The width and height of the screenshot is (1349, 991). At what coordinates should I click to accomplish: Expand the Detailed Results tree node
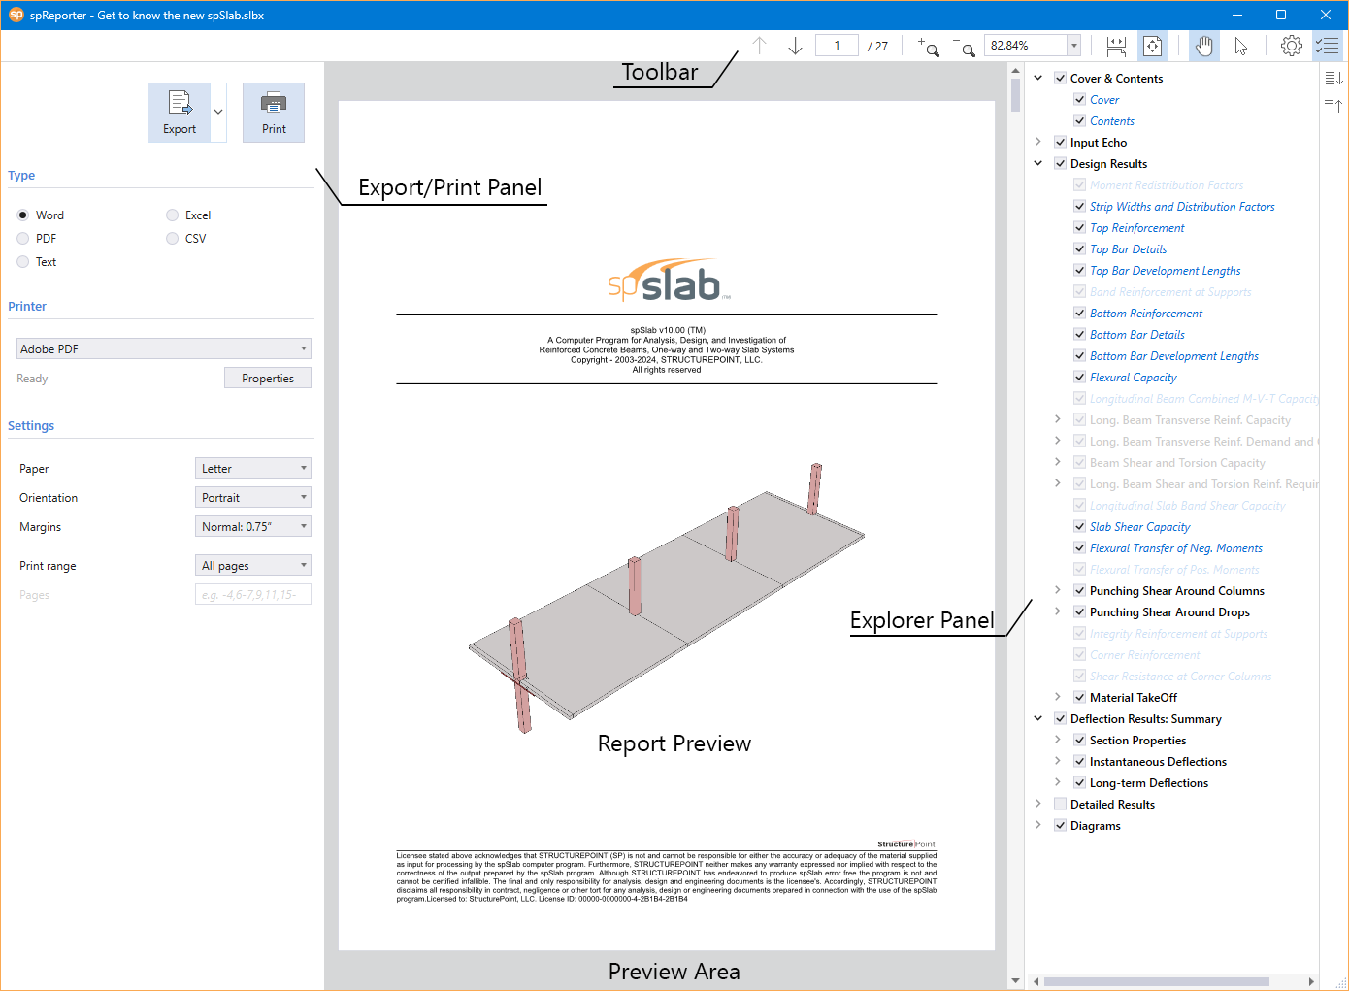pyautogui.click(x=1038, y=805)
